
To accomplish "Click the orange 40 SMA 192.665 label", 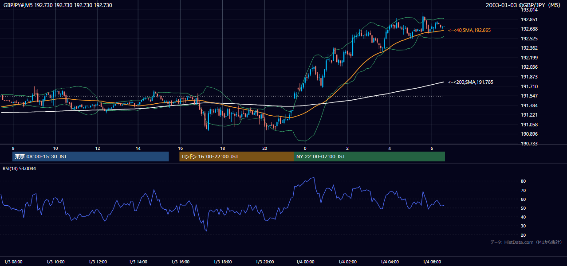I will click(469, 30).
